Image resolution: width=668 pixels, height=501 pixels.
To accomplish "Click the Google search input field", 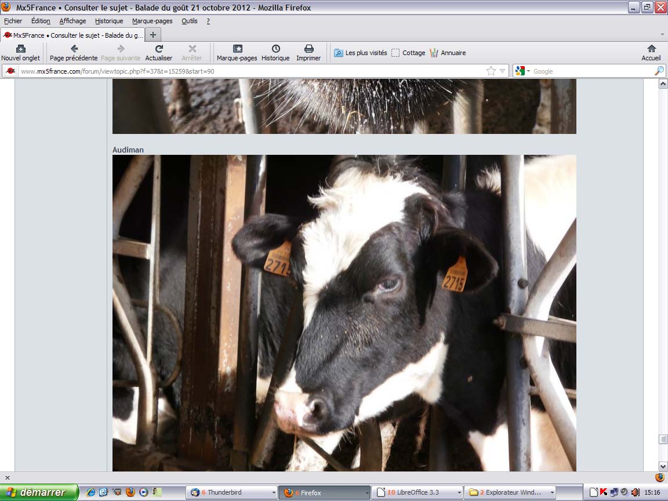I will coord(592,71).
